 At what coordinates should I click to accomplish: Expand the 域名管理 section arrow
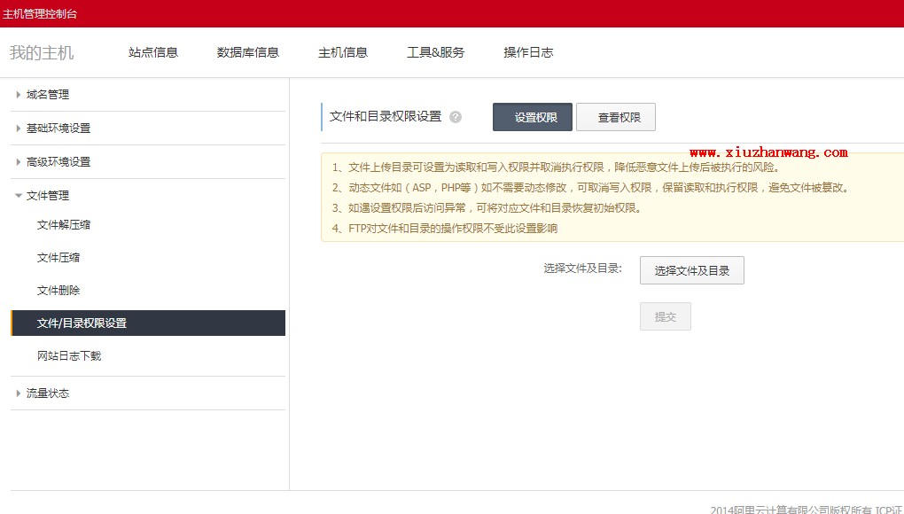tap(19, 95)
